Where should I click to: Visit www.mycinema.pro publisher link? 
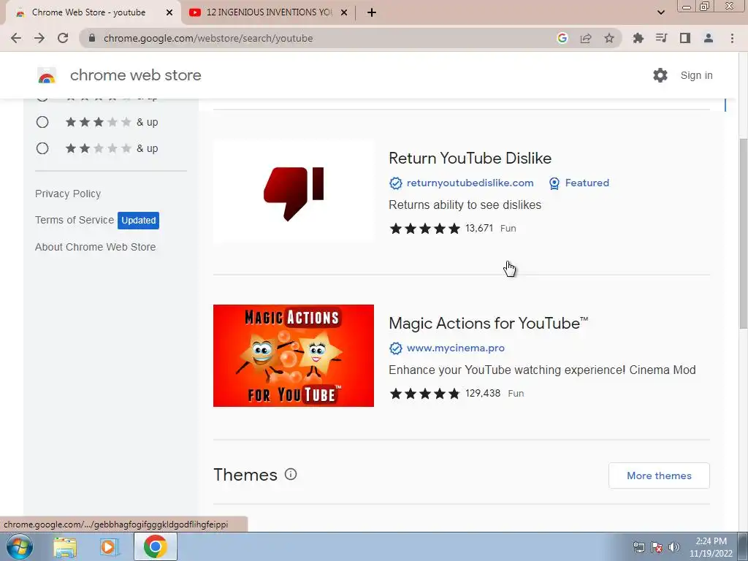[x=456, y=348]
